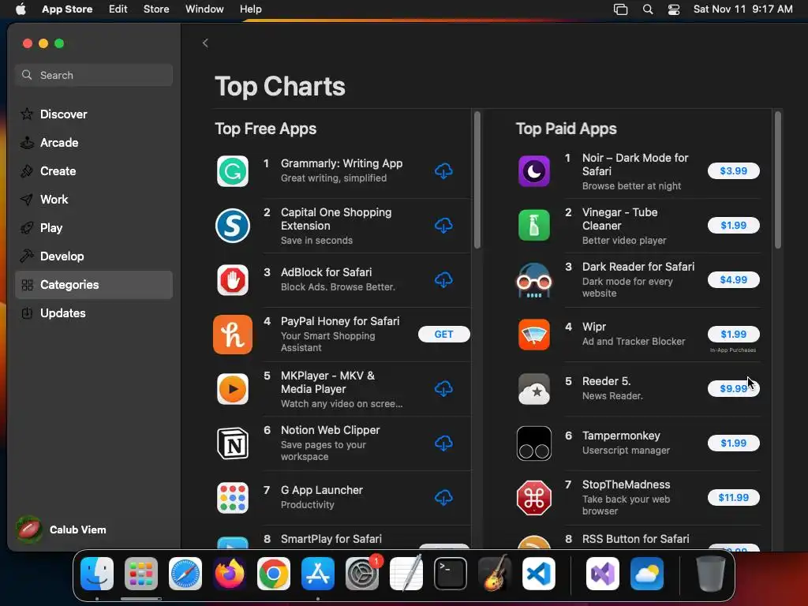Open Notion Web Clipper app icon
Image resolution: width=808 pixels, height=606 pixels.
tap(233, 443)
